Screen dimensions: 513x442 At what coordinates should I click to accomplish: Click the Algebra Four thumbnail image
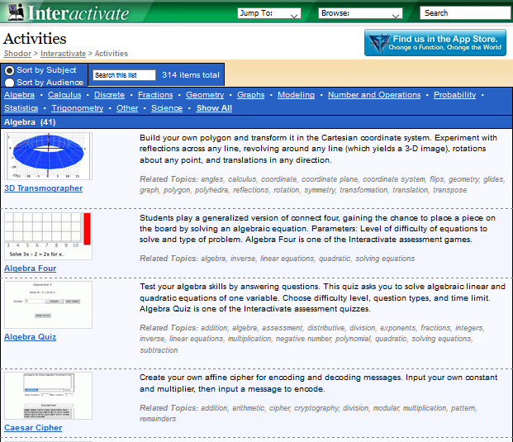[x=49, y=236]
